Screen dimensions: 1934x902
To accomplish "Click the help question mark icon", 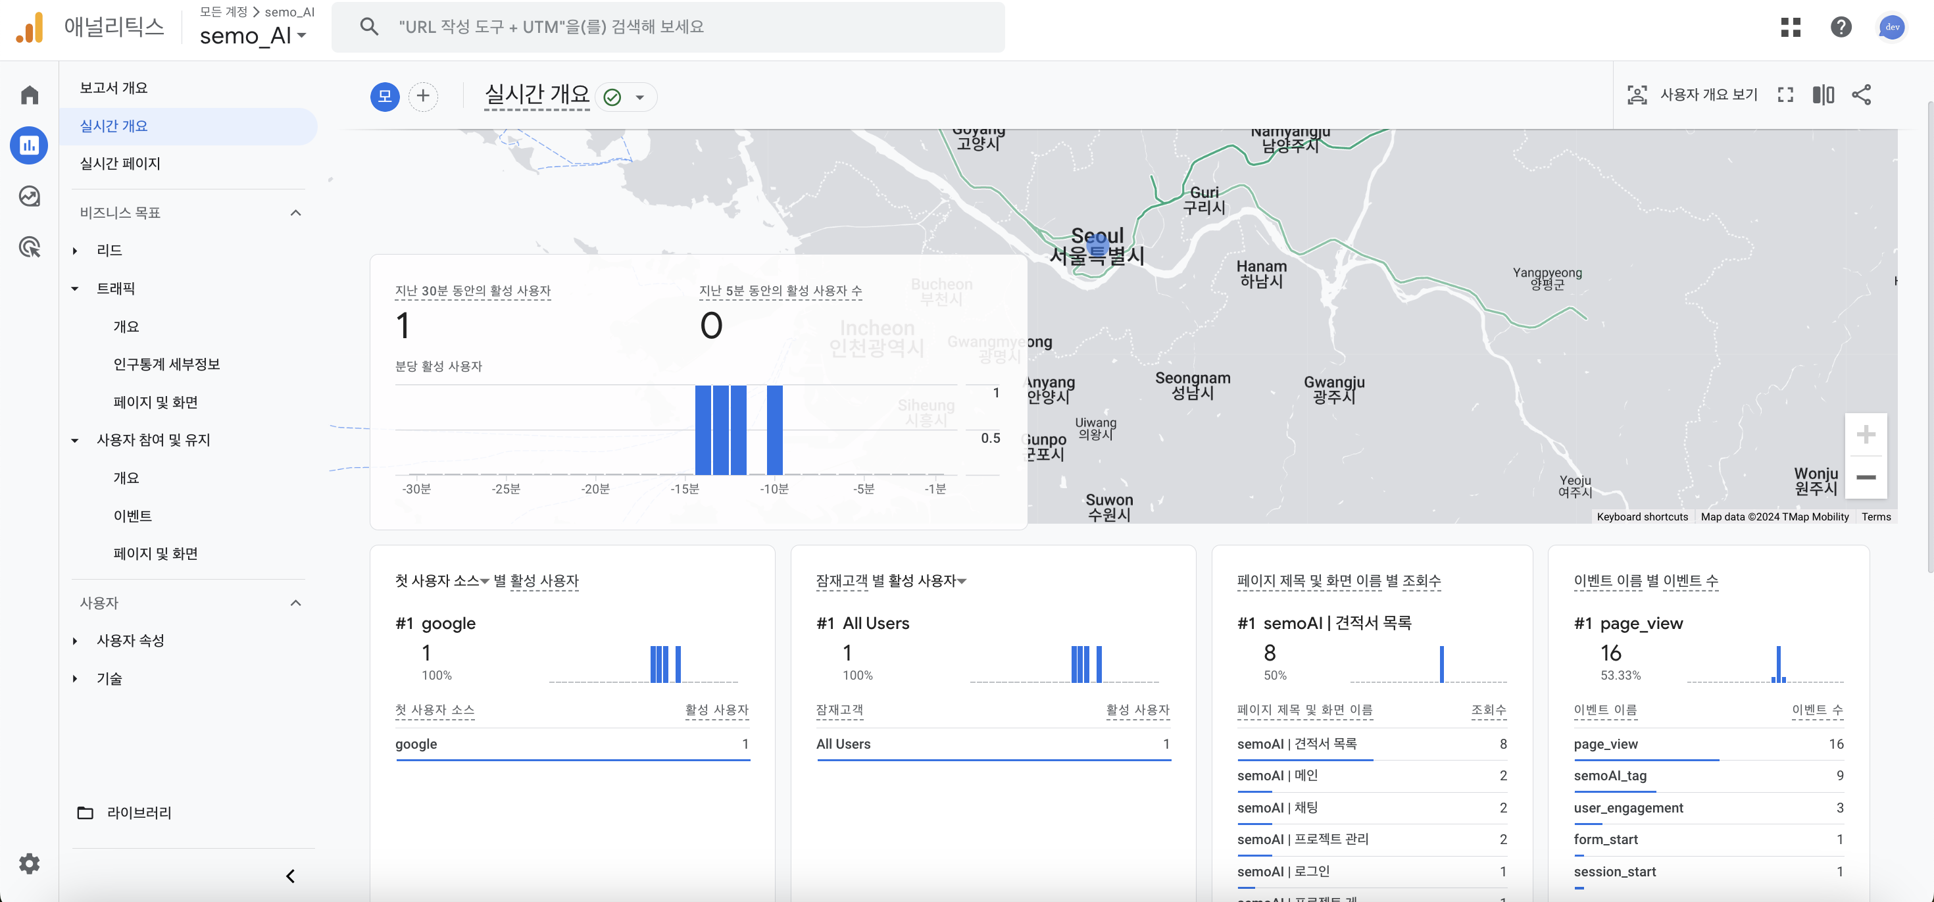I will (1841, 27).
